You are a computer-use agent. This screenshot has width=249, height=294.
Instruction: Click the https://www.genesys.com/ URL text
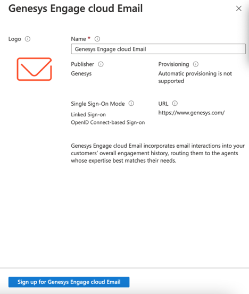click(192, 113)
